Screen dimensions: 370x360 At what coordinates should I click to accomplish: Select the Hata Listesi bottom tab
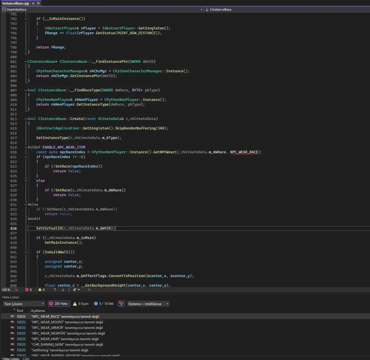tap(11, 358)
